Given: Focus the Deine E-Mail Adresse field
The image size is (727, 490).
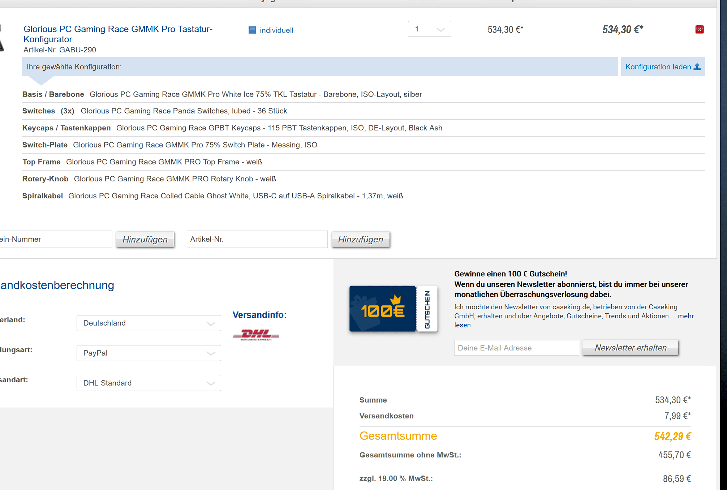Looking at the screenshot, I should point(516,348).
